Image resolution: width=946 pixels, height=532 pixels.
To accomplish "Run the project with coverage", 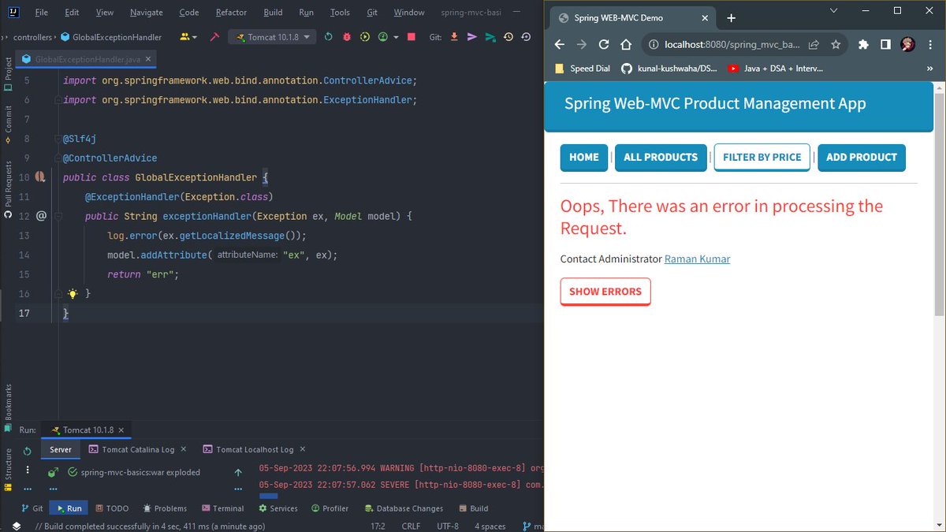I will coord(364,36).
